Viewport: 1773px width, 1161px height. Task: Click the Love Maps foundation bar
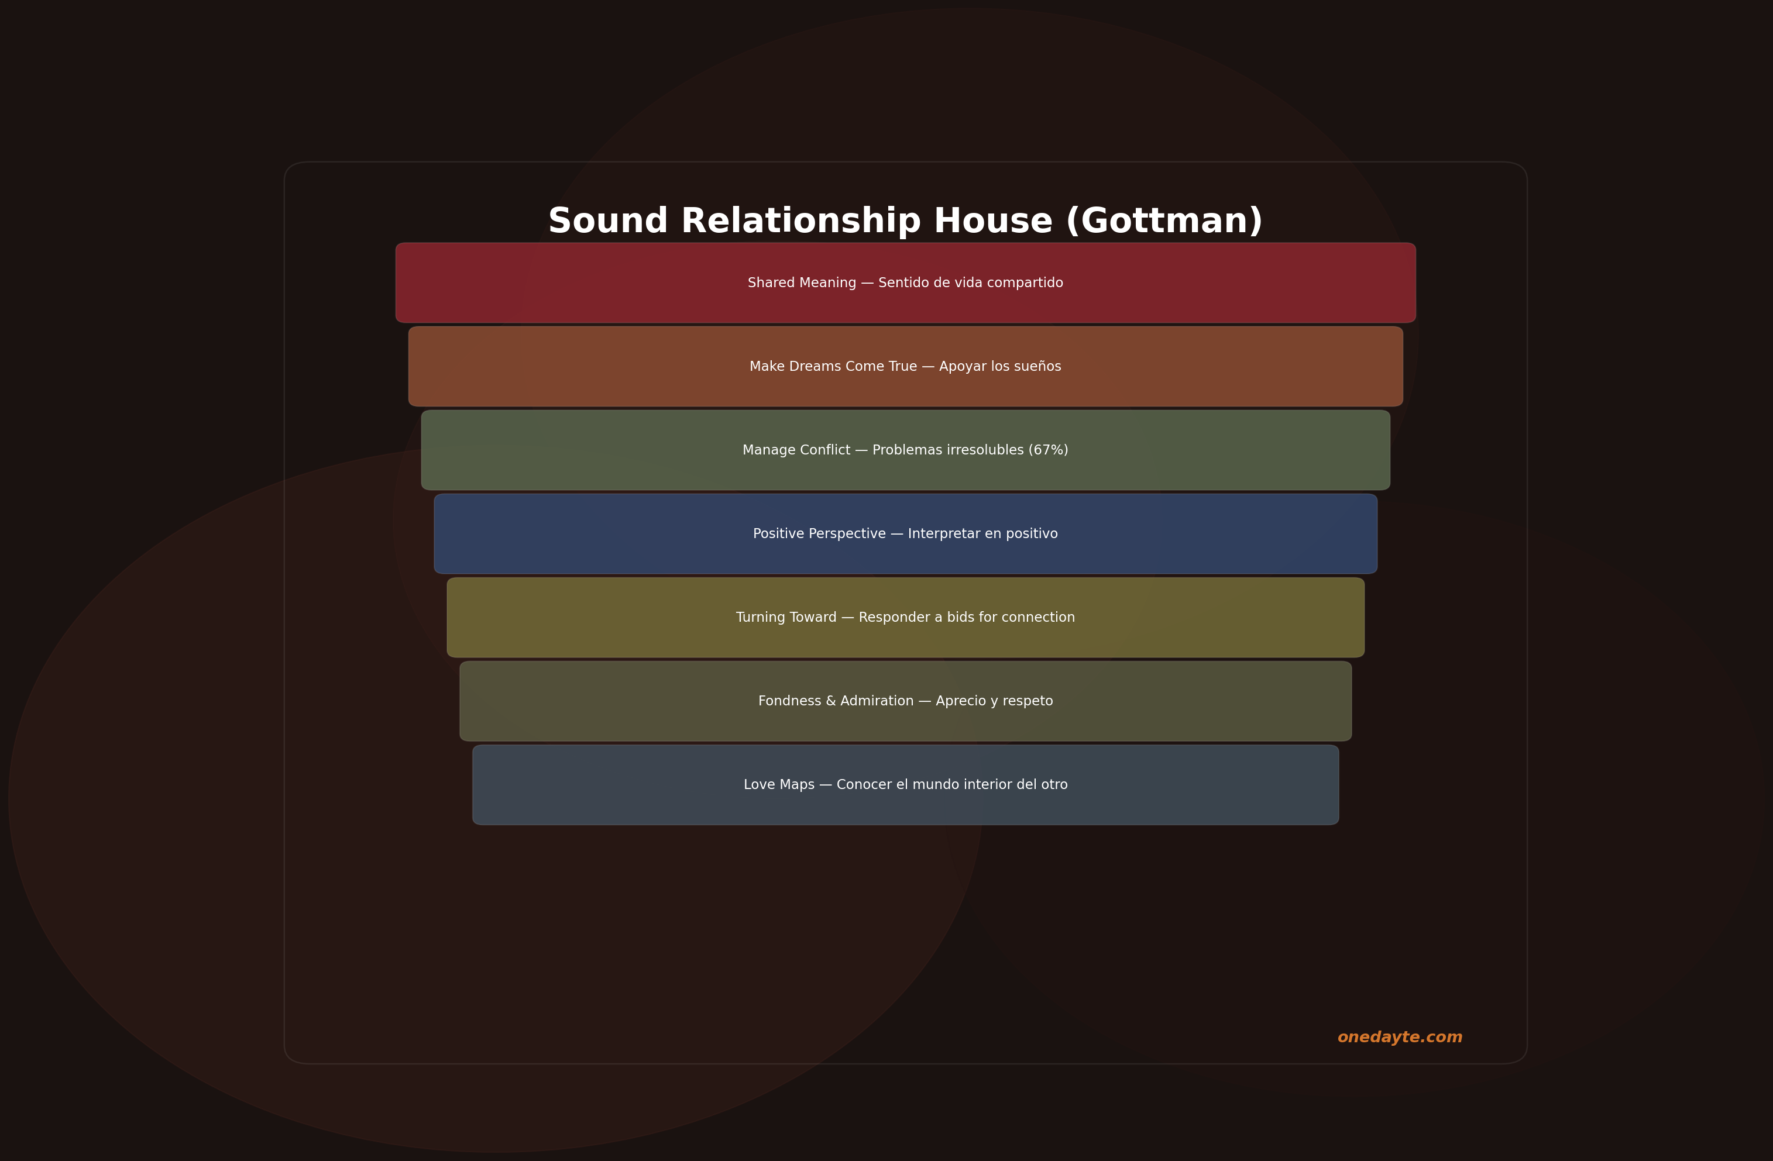905,784
